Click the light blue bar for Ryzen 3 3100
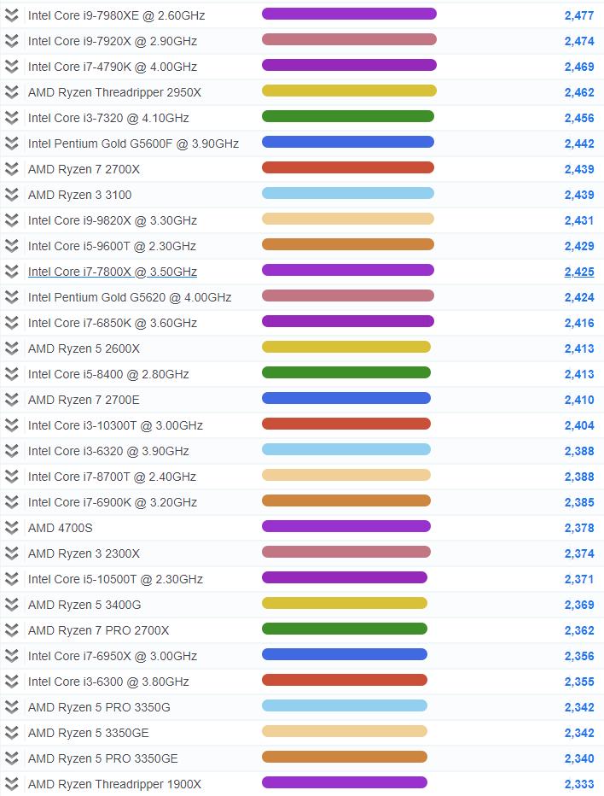The width and height of the screenshot is (604, 796). (x=348, y=193)
